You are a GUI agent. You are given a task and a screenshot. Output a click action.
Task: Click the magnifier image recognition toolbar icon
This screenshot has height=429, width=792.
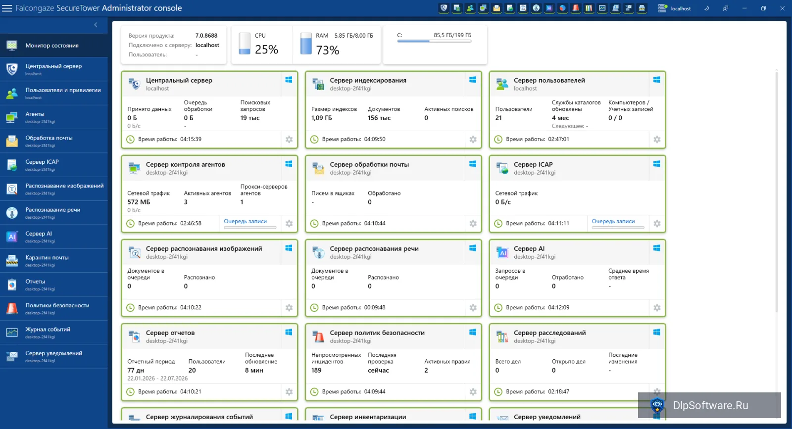click(523, 8)
